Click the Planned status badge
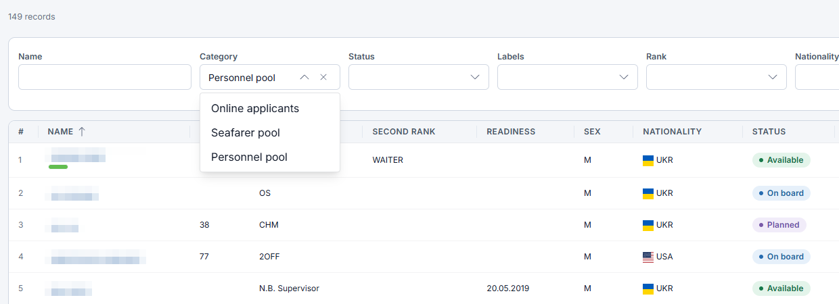 pyautogui.click(x=779, y=225)
